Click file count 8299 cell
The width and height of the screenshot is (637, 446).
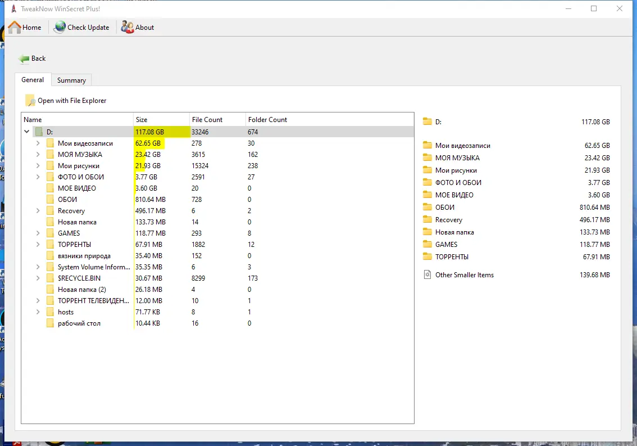198,278
